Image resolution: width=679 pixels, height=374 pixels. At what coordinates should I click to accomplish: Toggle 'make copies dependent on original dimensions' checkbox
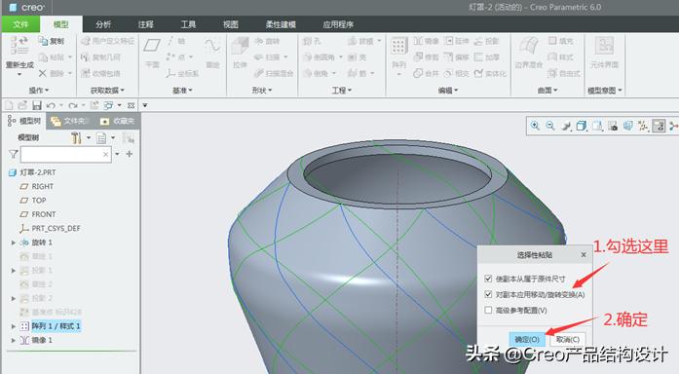(488, 279)
